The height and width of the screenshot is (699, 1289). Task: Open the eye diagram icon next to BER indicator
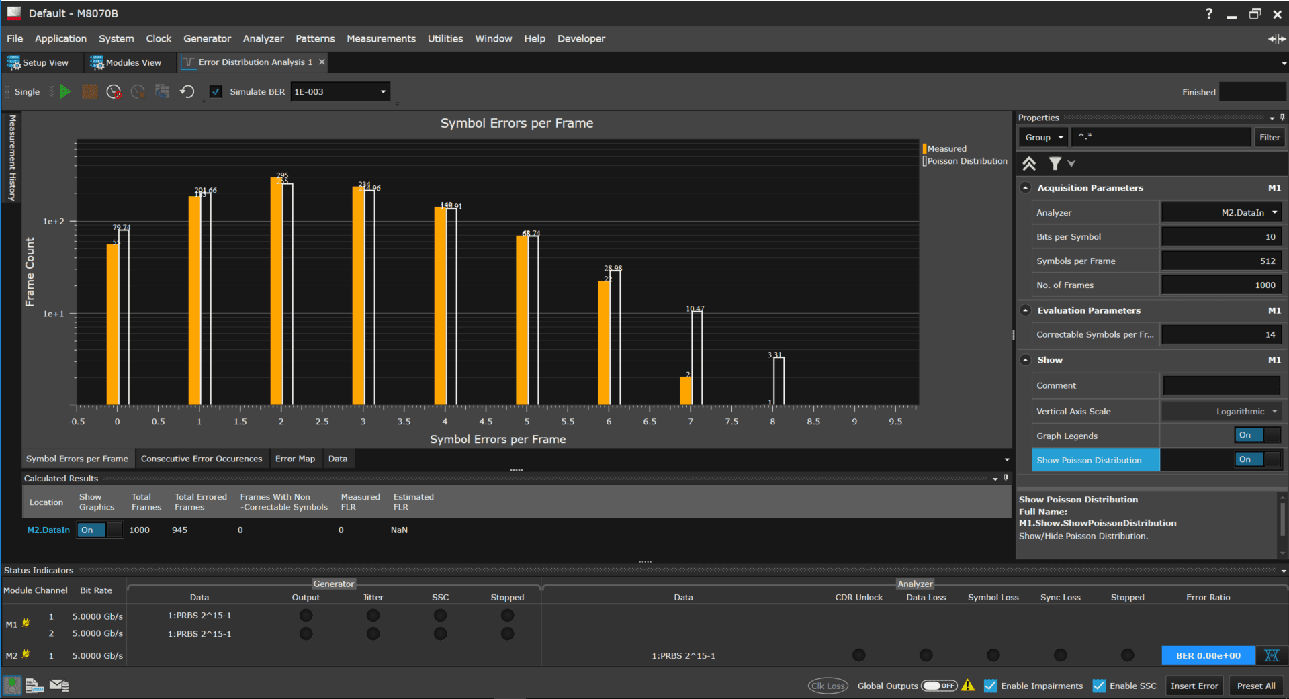coord(1272,655)
